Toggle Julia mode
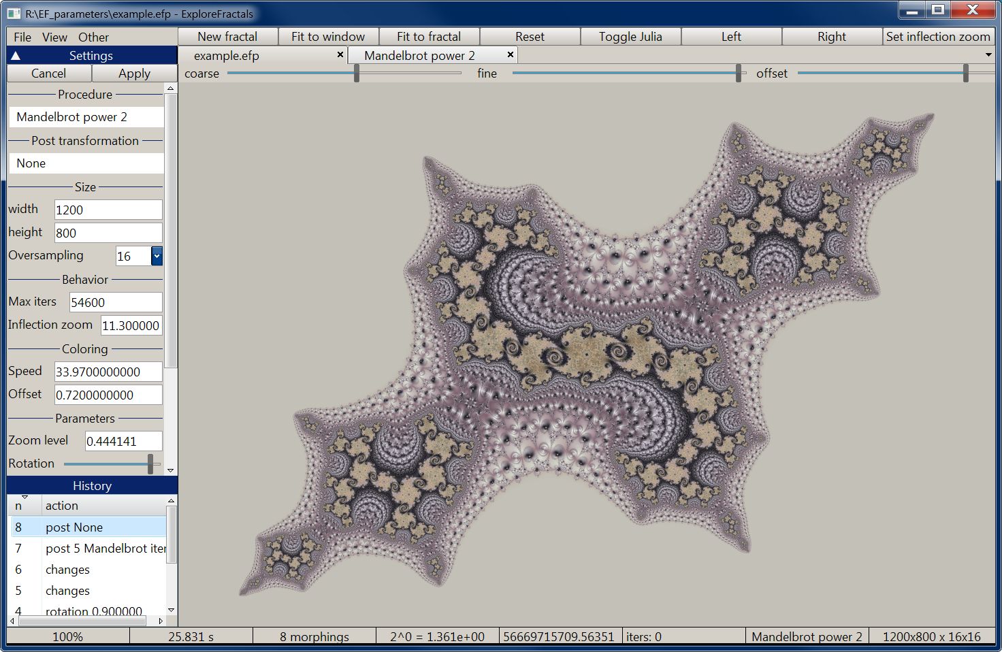Image resolution: width=1002 pixels, height=652 pixels. coord(630,36)
